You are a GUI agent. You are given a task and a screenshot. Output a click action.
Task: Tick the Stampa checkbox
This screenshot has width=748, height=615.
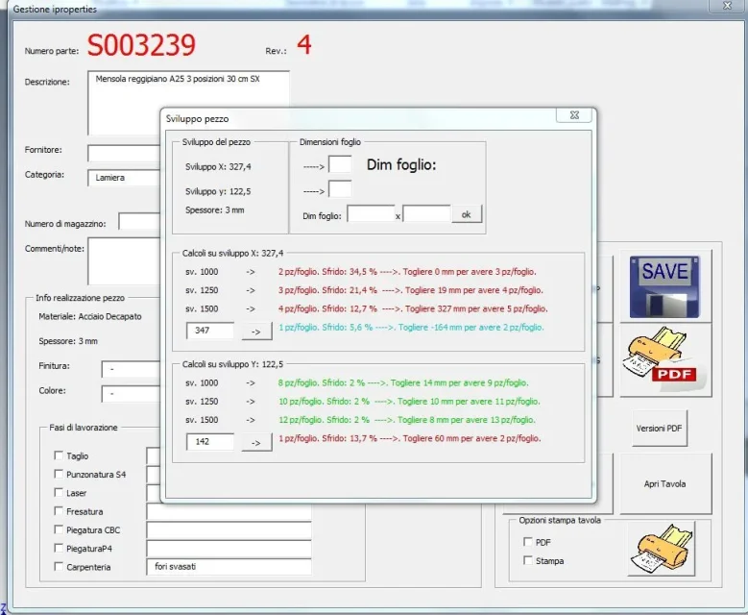tap(527, 560)
